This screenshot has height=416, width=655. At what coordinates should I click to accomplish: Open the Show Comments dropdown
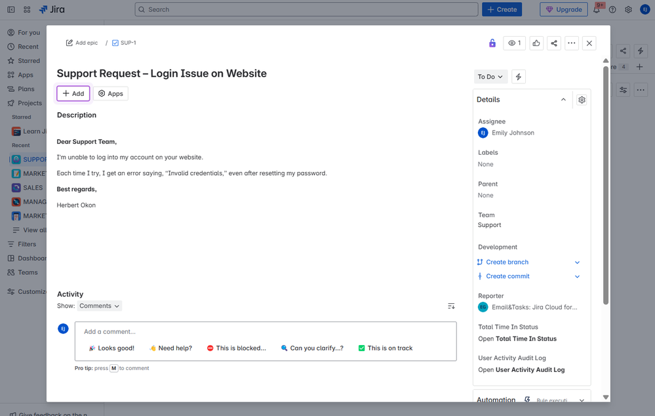[x=100, y=306]
